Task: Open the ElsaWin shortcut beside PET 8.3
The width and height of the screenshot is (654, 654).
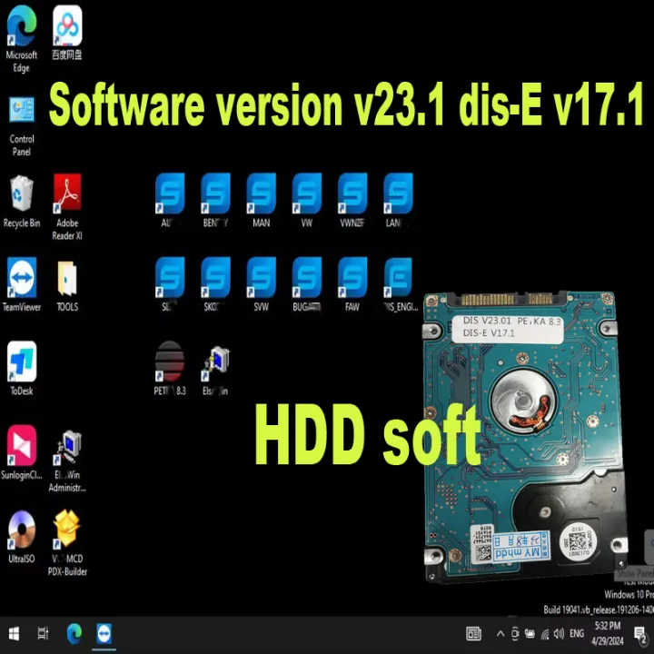Action: pyautogui.click(x=215, y=371)
